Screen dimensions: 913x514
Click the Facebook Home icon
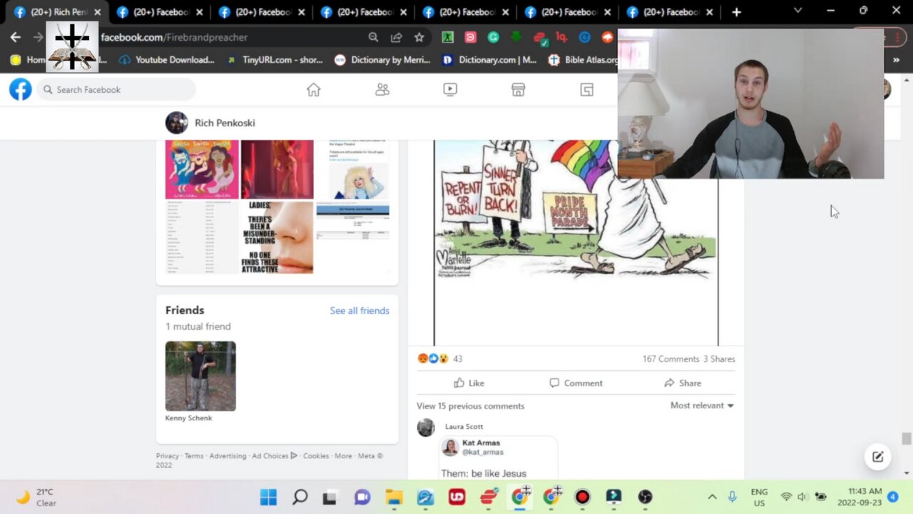click(x=314, y=89)
